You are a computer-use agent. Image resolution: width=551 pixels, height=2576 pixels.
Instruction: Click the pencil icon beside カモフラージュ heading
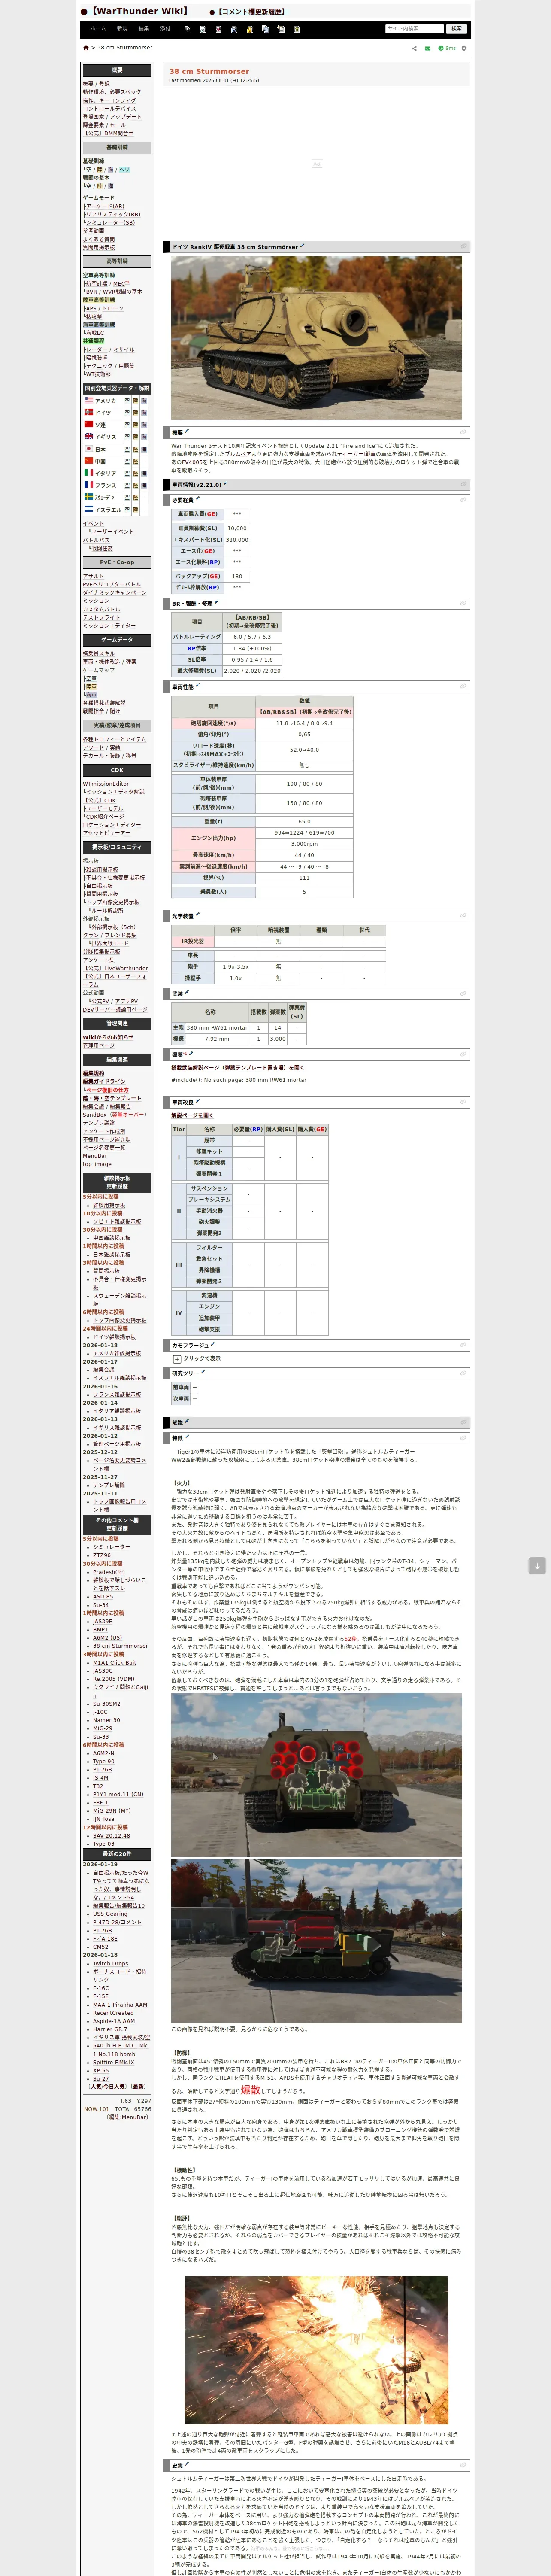pos(213,1344)
